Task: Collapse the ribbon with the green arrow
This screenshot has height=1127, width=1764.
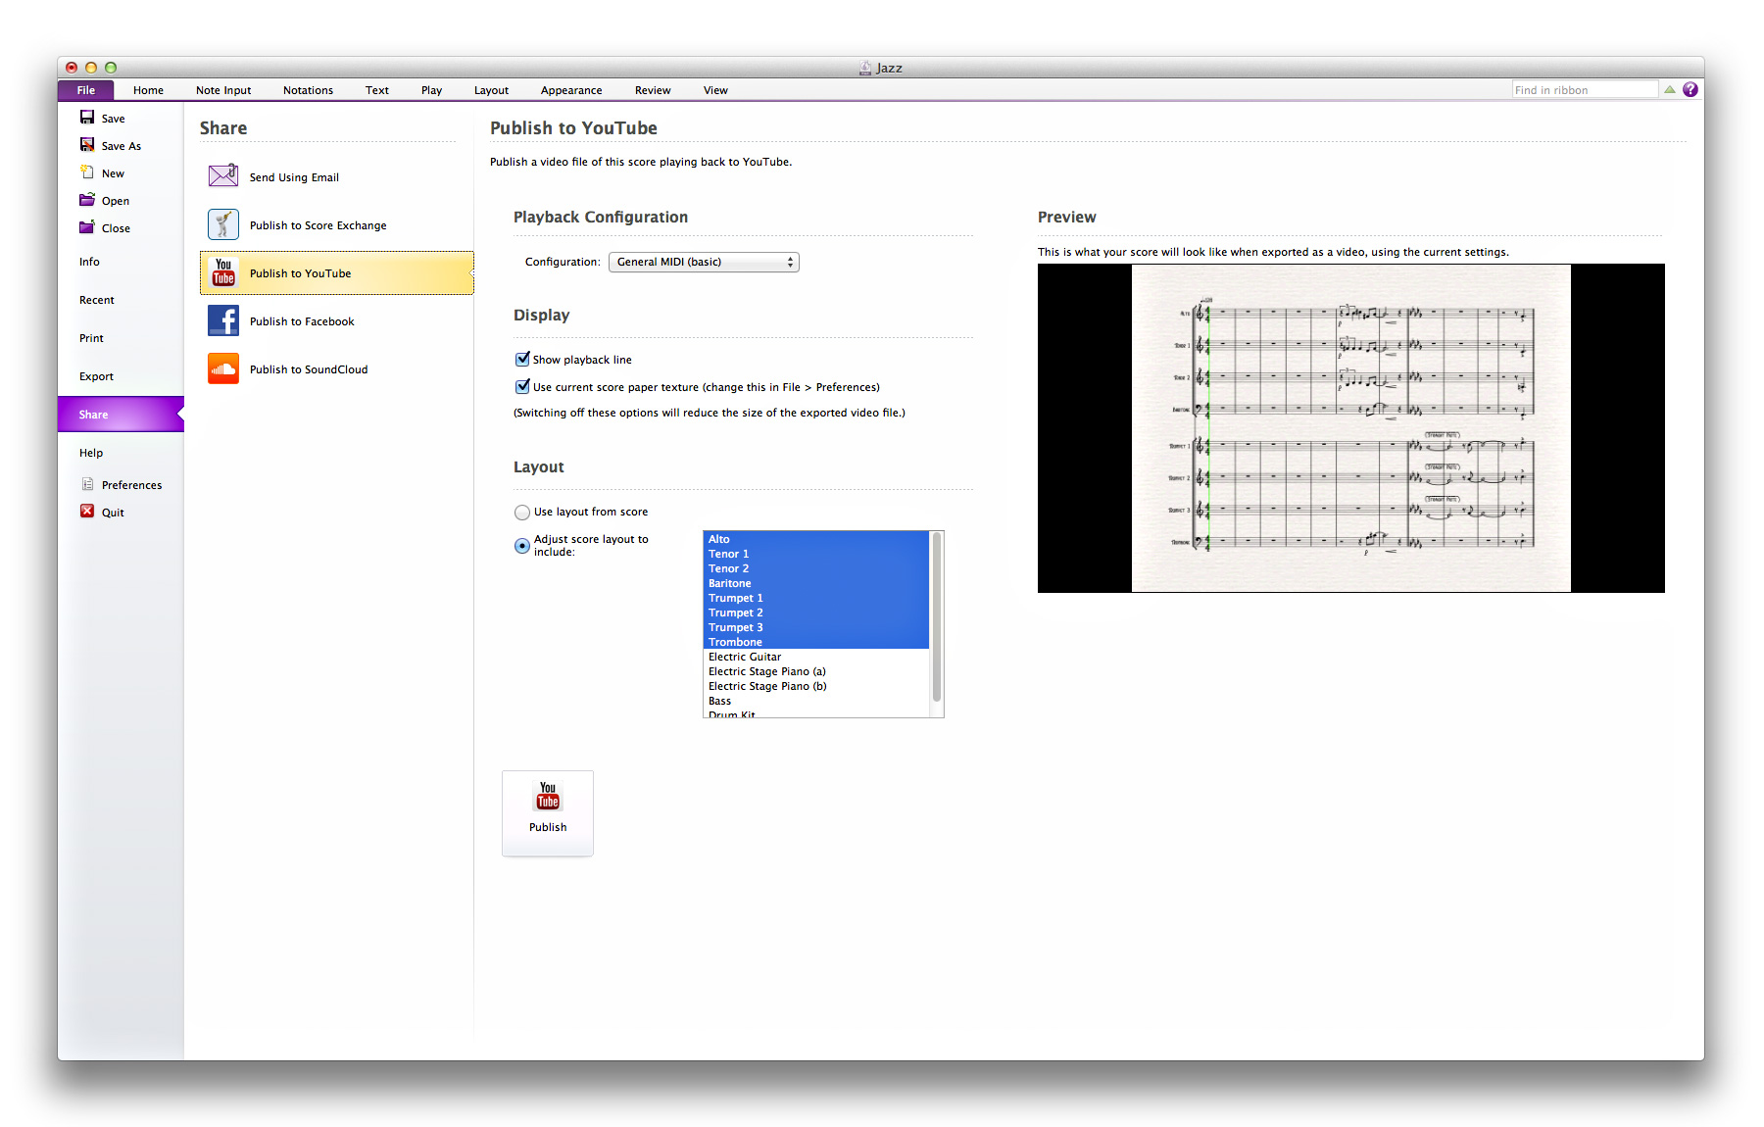Action: pyautogui.click(x=1670, y=89)
